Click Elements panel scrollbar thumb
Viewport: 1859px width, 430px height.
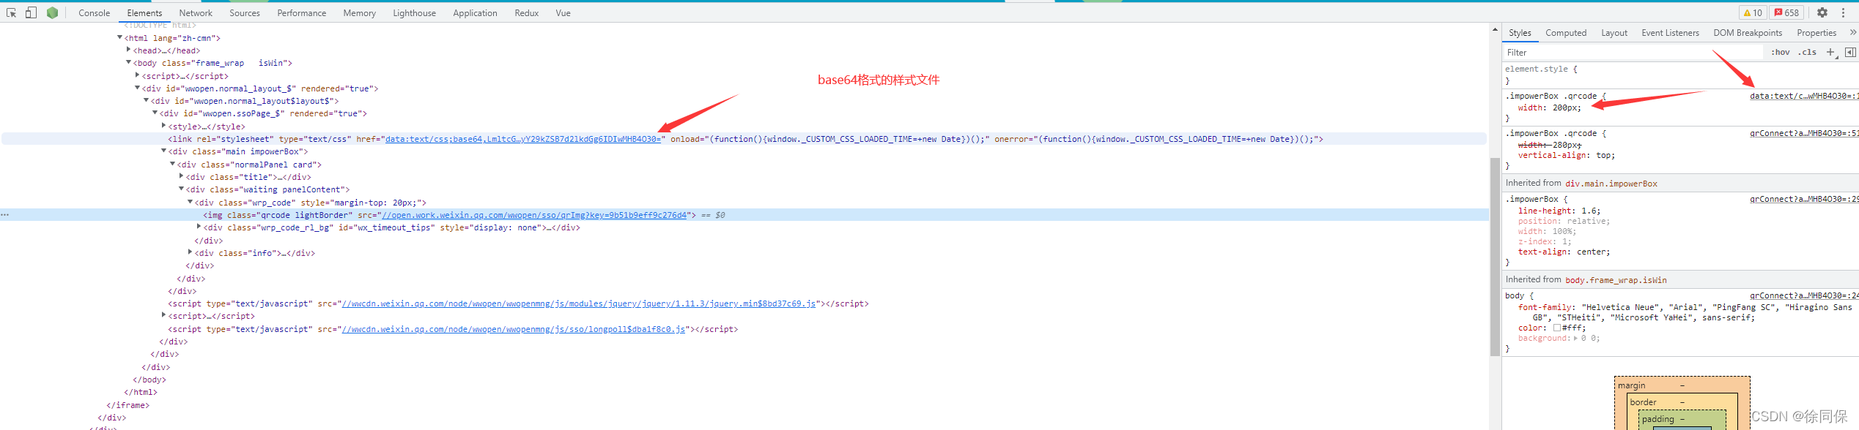[x=1495, y=257]
